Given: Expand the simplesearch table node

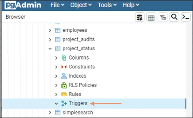Looking at the screenshot, I should [x=50, y=112].
